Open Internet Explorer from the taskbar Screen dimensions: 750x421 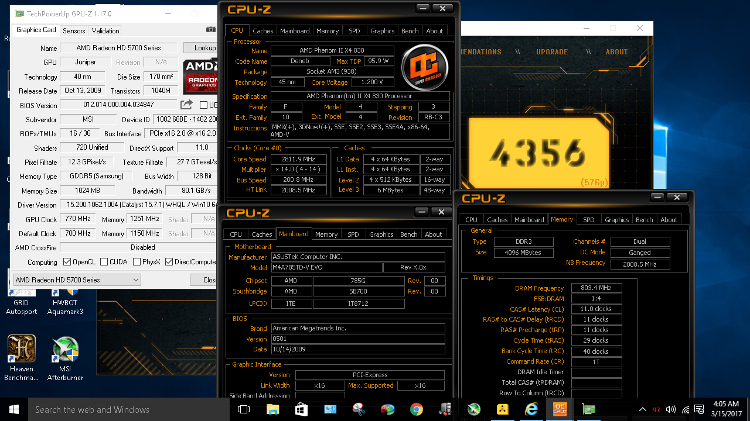[531, 409]
